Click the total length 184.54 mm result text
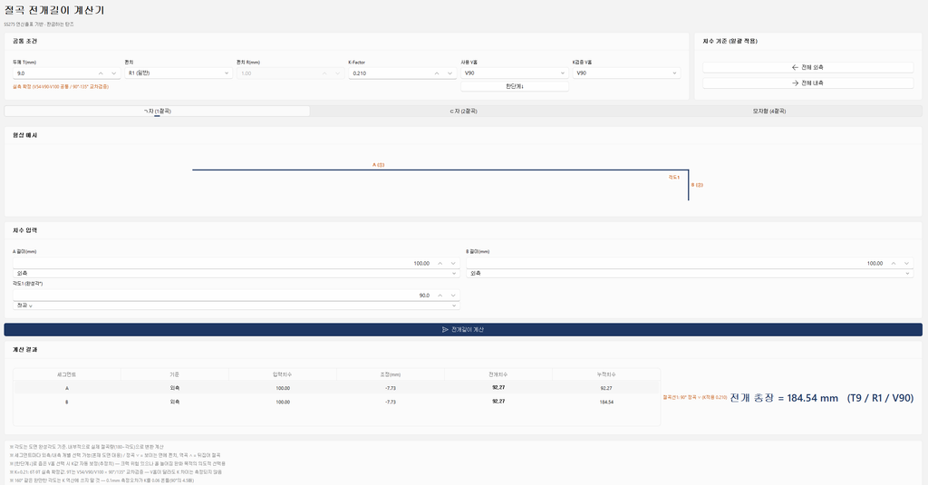Image resolution: width=928 pixels, height=485 pixels. coord(821,398)
